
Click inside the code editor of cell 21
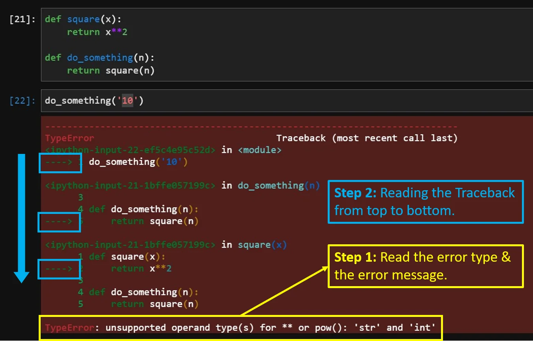[x=287, y=45]
